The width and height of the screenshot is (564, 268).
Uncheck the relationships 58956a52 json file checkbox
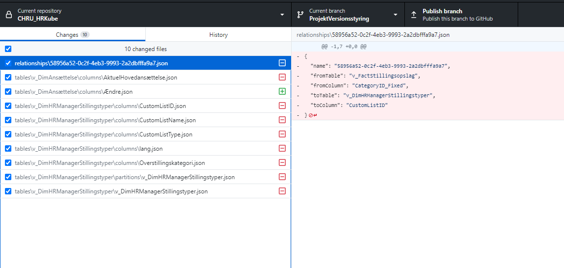8,63
